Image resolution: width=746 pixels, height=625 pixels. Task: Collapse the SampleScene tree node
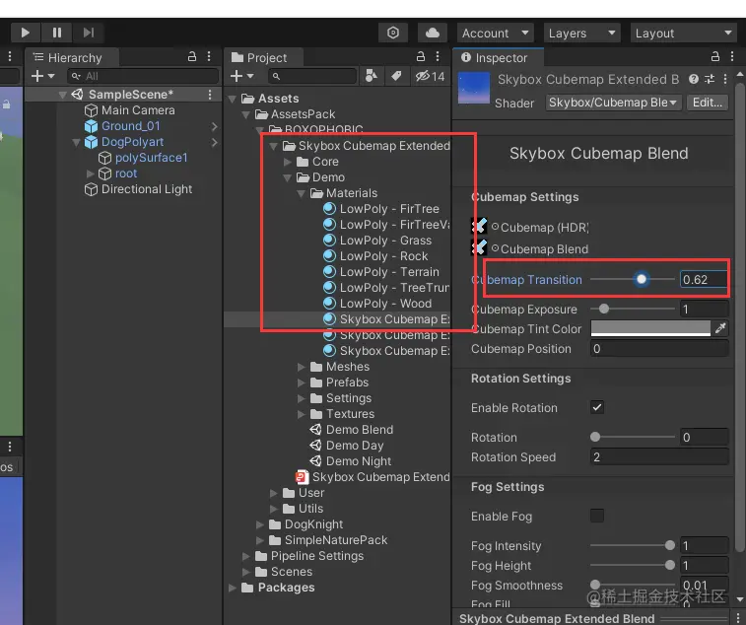click(x=62, y=95)
